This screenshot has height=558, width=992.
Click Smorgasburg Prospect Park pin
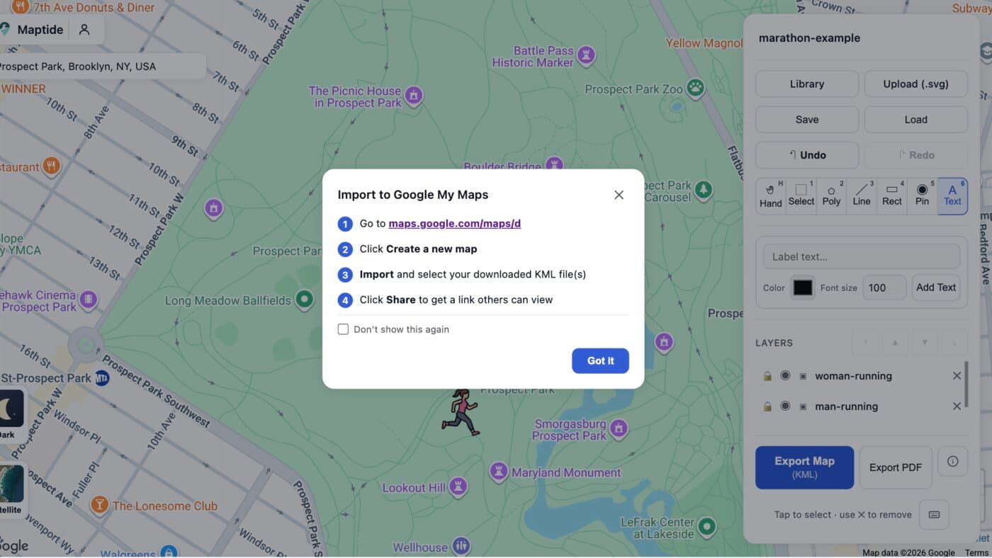point(619,428)
